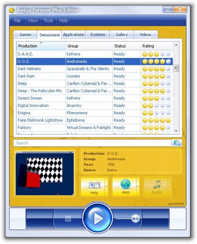Switch to the Systems tab

click(x=98, y=35)
